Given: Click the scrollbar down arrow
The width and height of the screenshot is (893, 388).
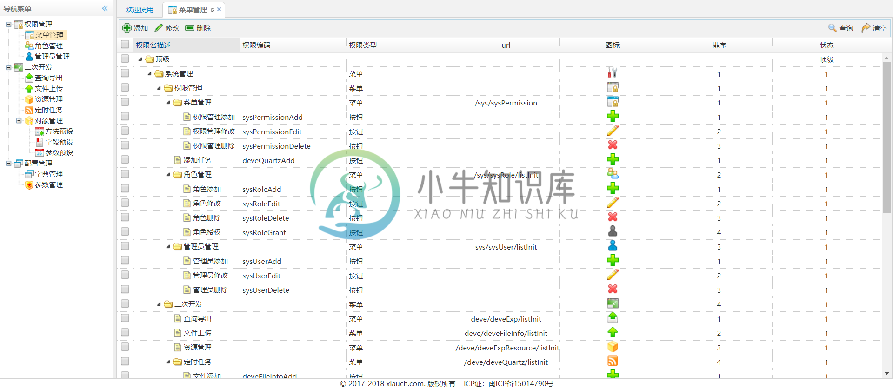Looking at the screenshot, I should point(886,373).
